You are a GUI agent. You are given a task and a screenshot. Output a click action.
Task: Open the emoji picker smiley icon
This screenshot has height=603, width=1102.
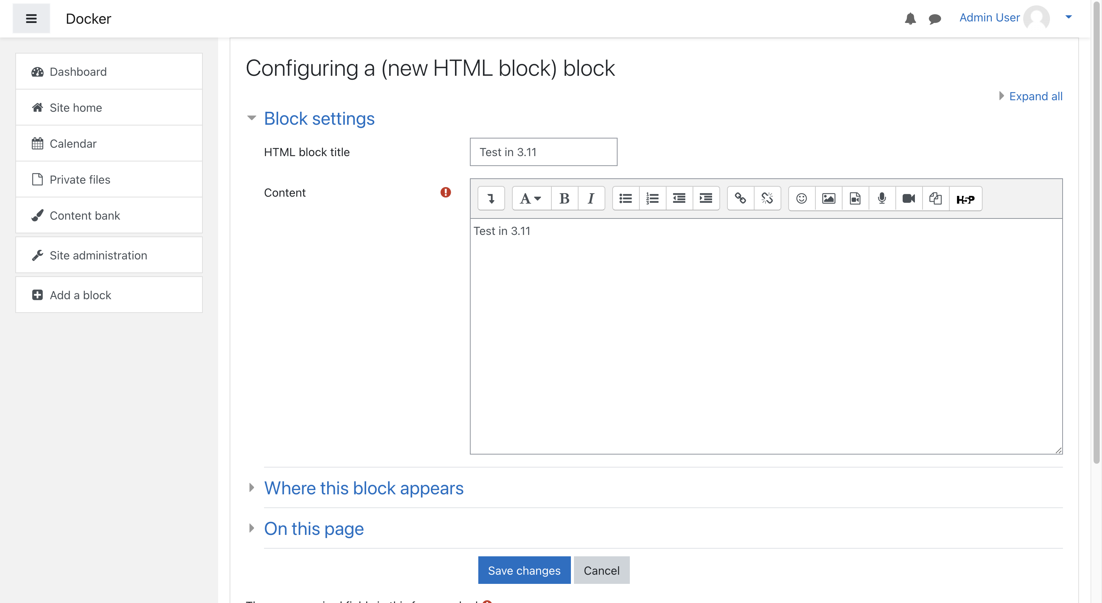coord(802,199)
